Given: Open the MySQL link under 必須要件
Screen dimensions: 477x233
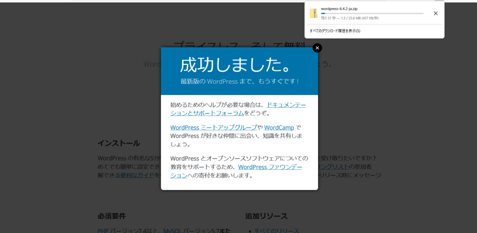Looking at the screenshot, I should click(x=172, y=231).
